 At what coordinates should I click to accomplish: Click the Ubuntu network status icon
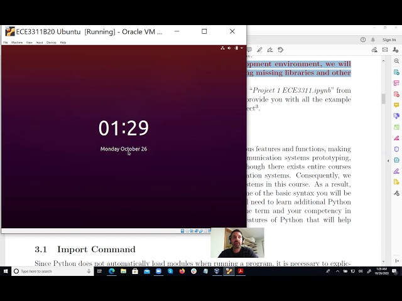[x=222, y=48]
